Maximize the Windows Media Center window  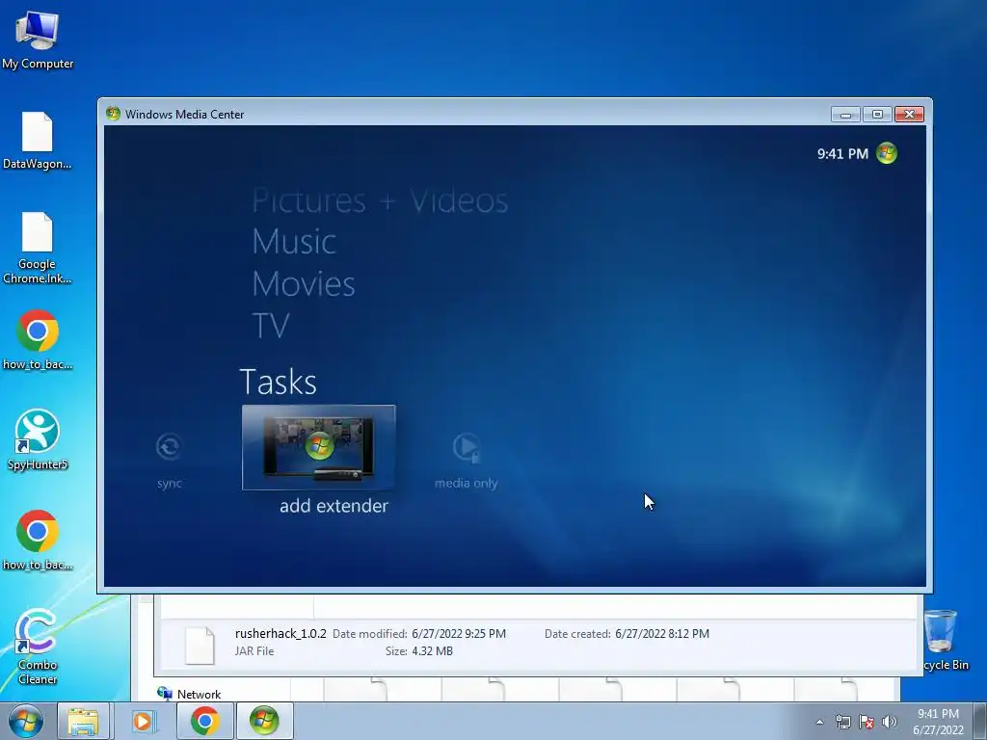point(877,114)
